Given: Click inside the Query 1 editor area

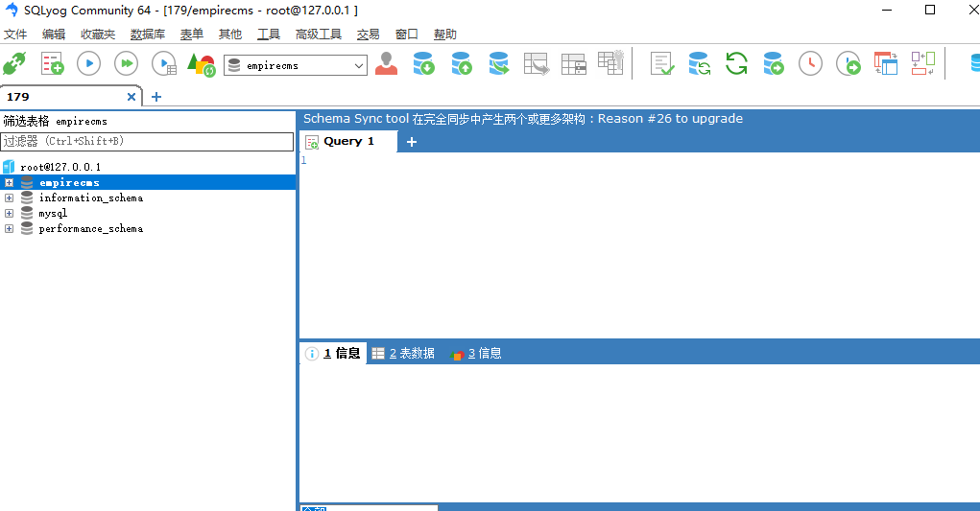Looking at the screenshot, I should pyautogui.click(x=639, y=245).
